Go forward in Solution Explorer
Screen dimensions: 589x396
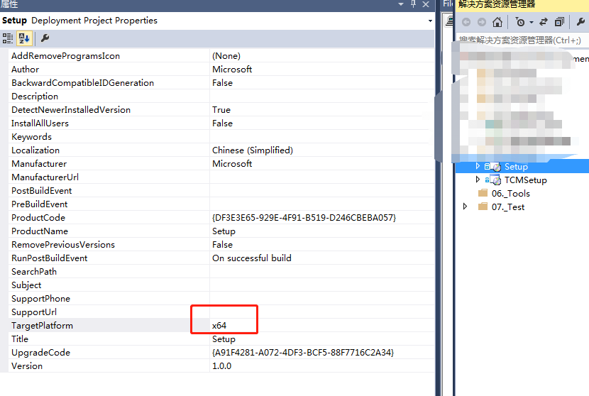pyautogui.click(x=482, y=22)
